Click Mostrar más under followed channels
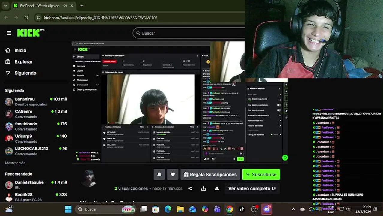The width and height of the screenshot is (383, 216). click(15, 163)
